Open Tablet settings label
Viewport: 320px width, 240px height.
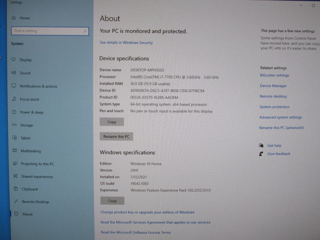26,138
